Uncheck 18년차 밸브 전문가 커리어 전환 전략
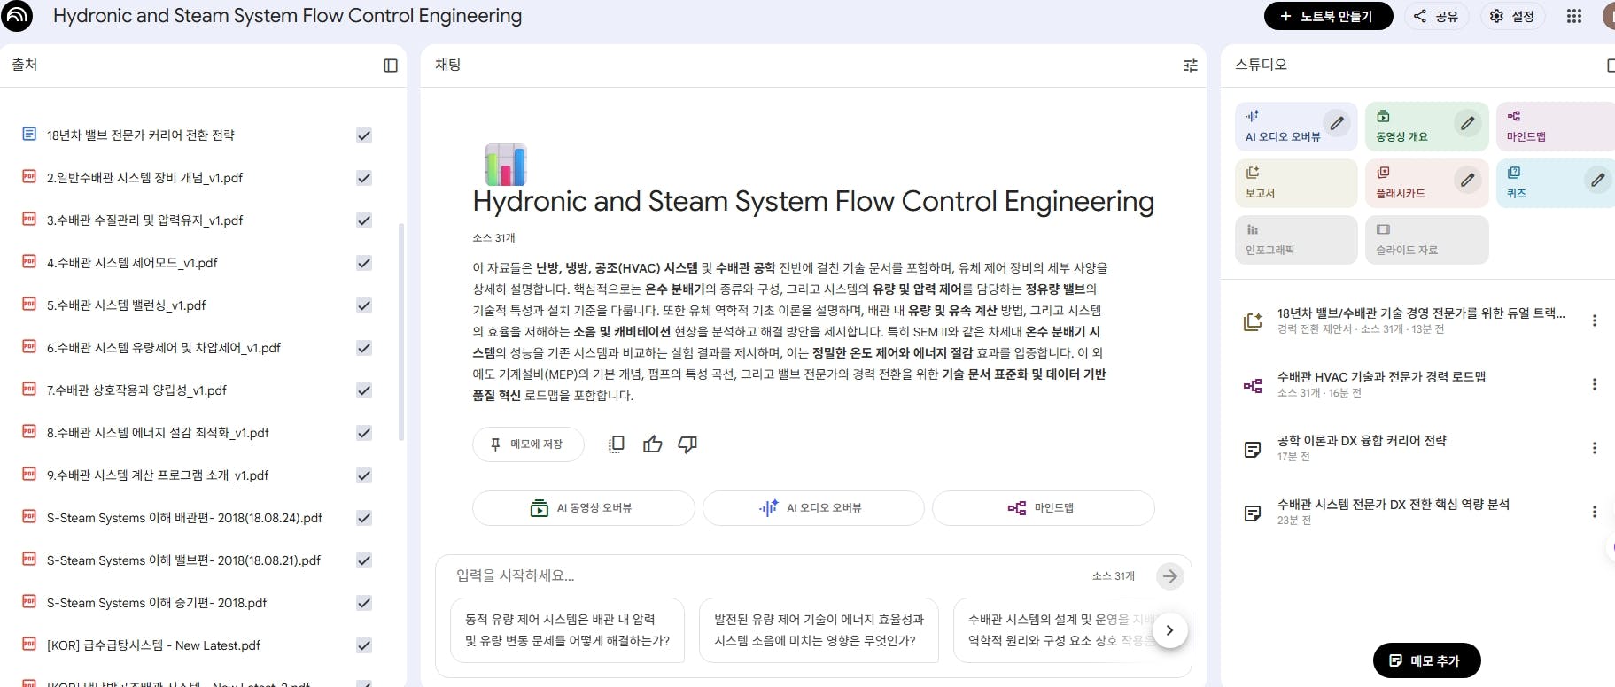The height and width of the screenshot is (687, 1615). pyautogui.click(x=364, y=135)
